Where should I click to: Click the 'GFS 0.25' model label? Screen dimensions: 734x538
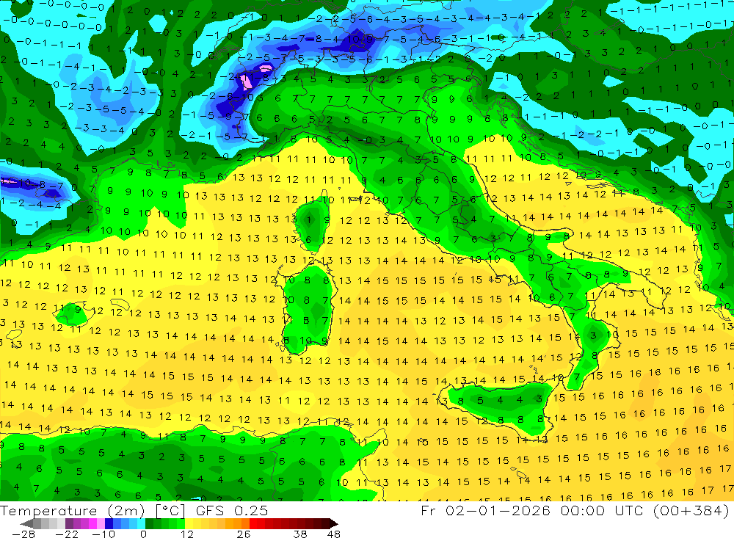(x=232, y=511)
